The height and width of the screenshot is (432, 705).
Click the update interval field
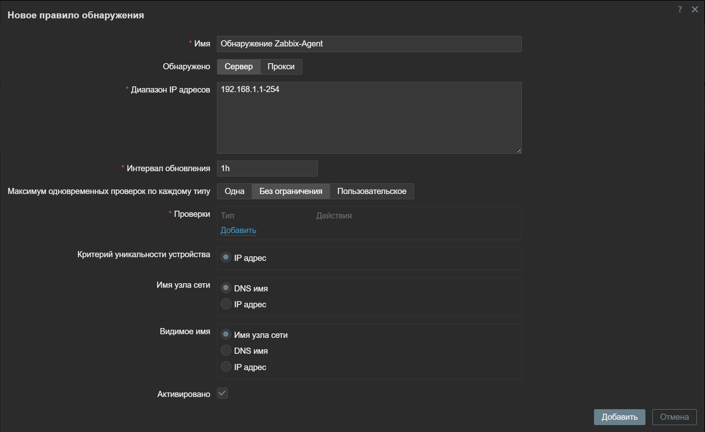(x=267, y=168)
